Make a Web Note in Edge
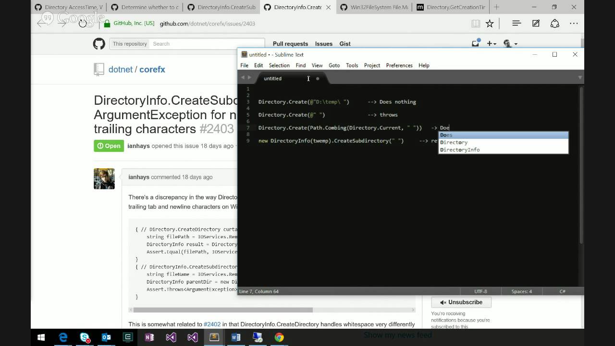The height and width of the screenshot is (346, 615). coord(536,24)
